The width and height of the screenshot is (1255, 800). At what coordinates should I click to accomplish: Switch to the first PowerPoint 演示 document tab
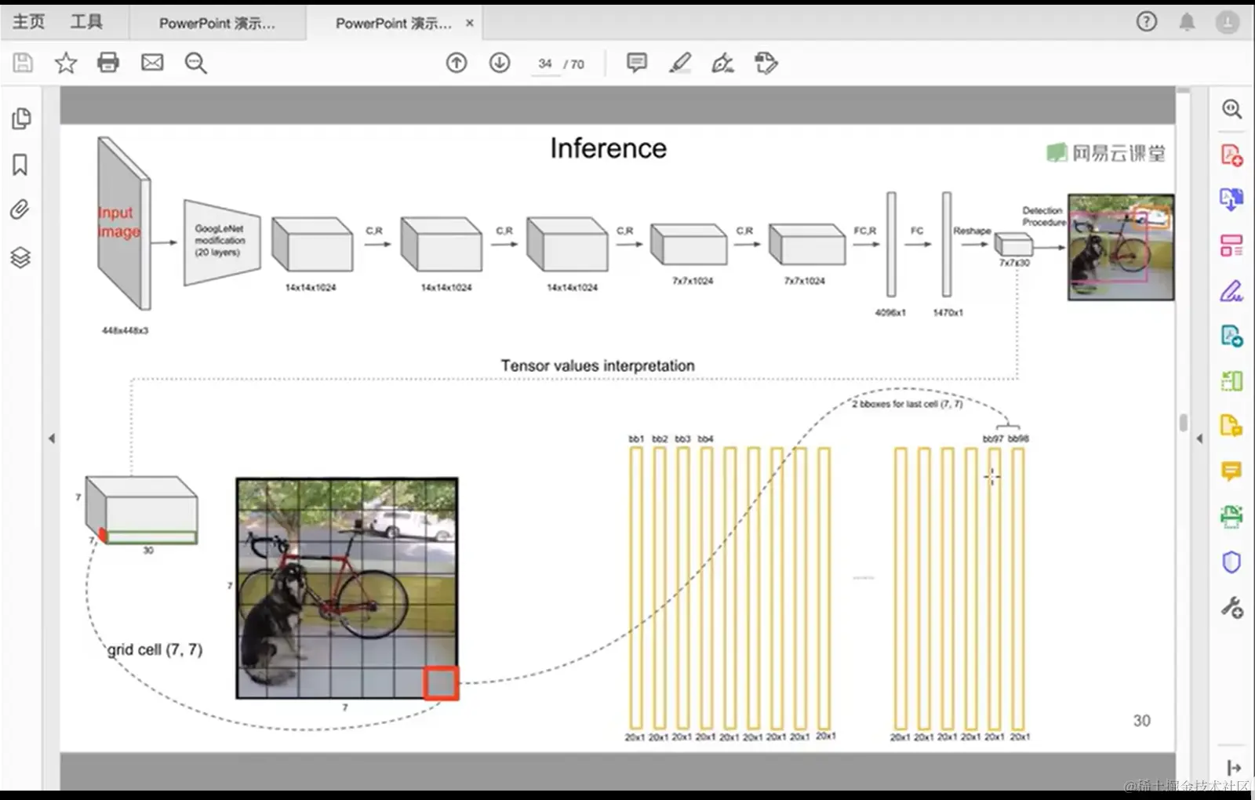coord(217,24)
